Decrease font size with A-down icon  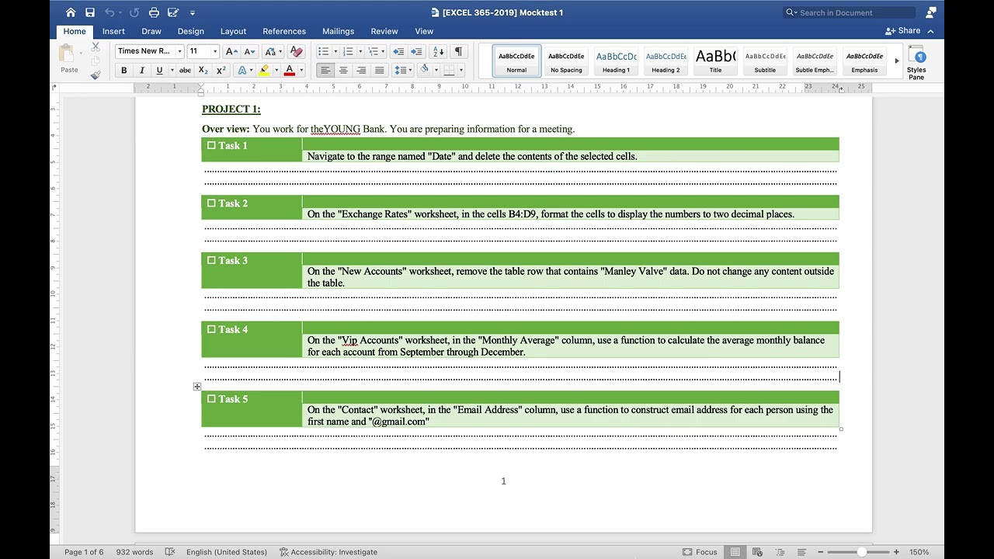[249, 51]
